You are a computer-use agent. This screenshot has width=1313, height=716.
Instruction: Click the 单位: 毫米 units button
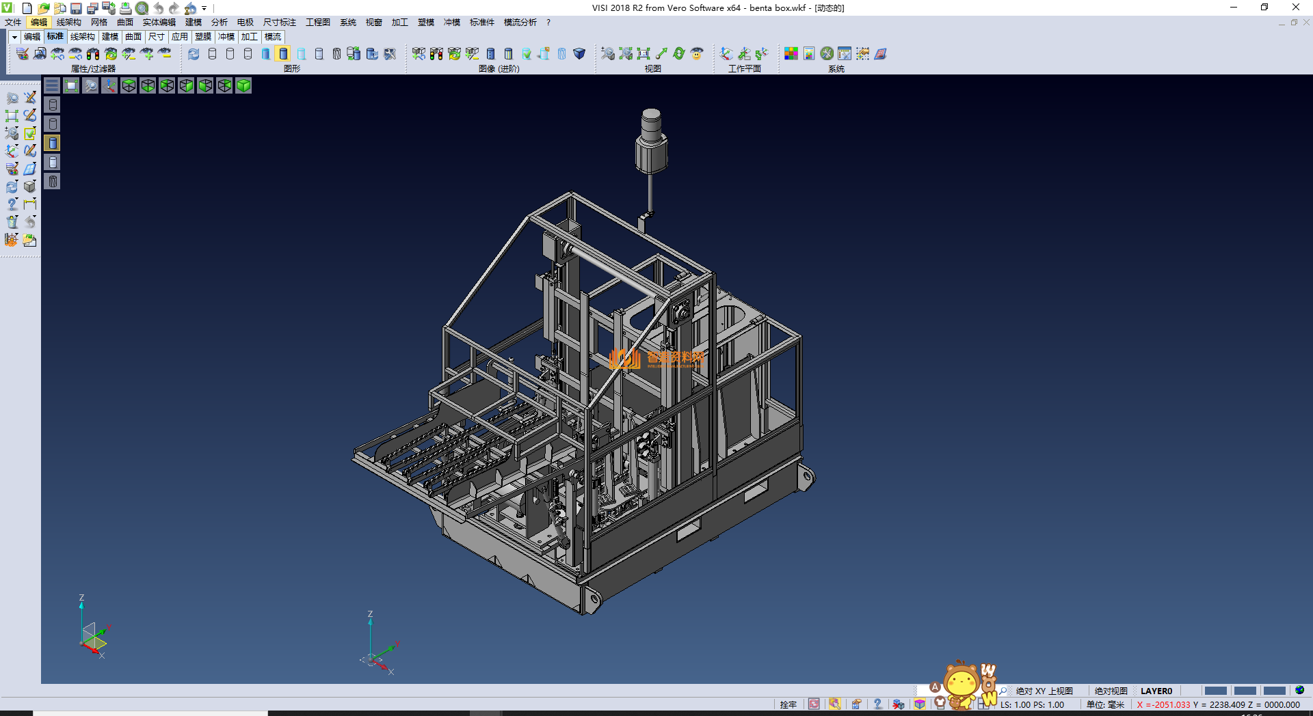click(x=1105, y=704)
